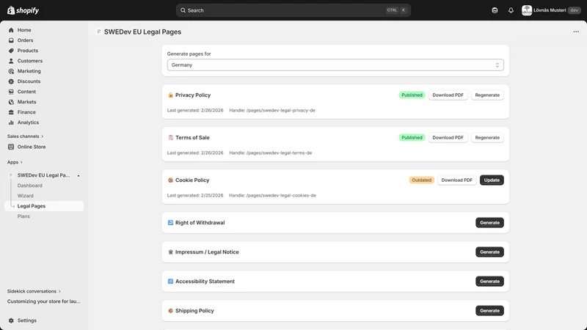
Task: Click the Customers person icon
Action: 11,61
